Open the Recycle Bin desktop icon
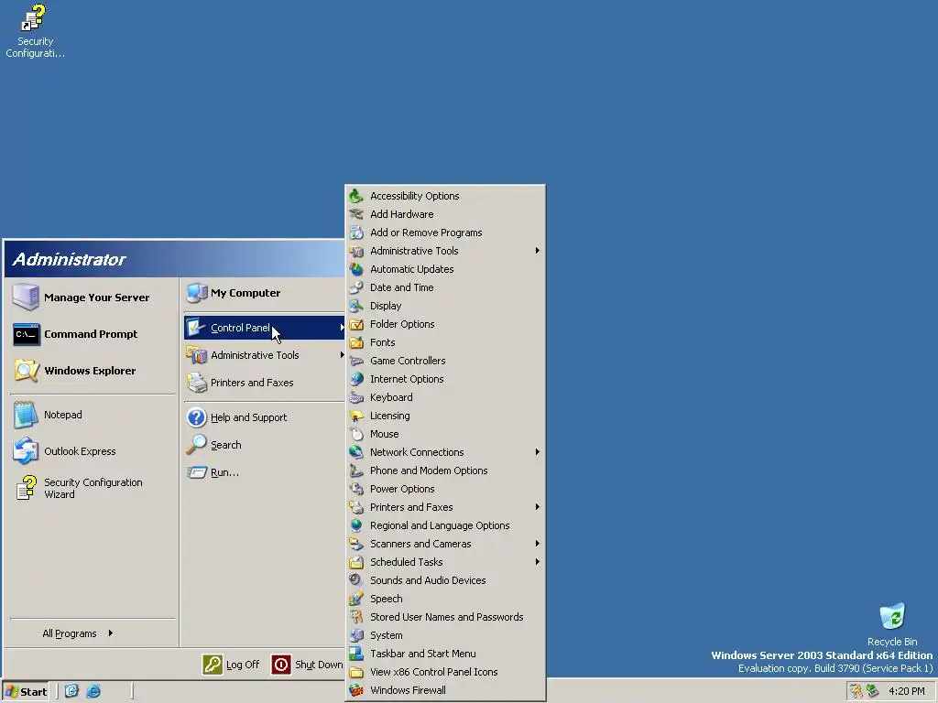 pyautogui.click(x=892, y=624)
